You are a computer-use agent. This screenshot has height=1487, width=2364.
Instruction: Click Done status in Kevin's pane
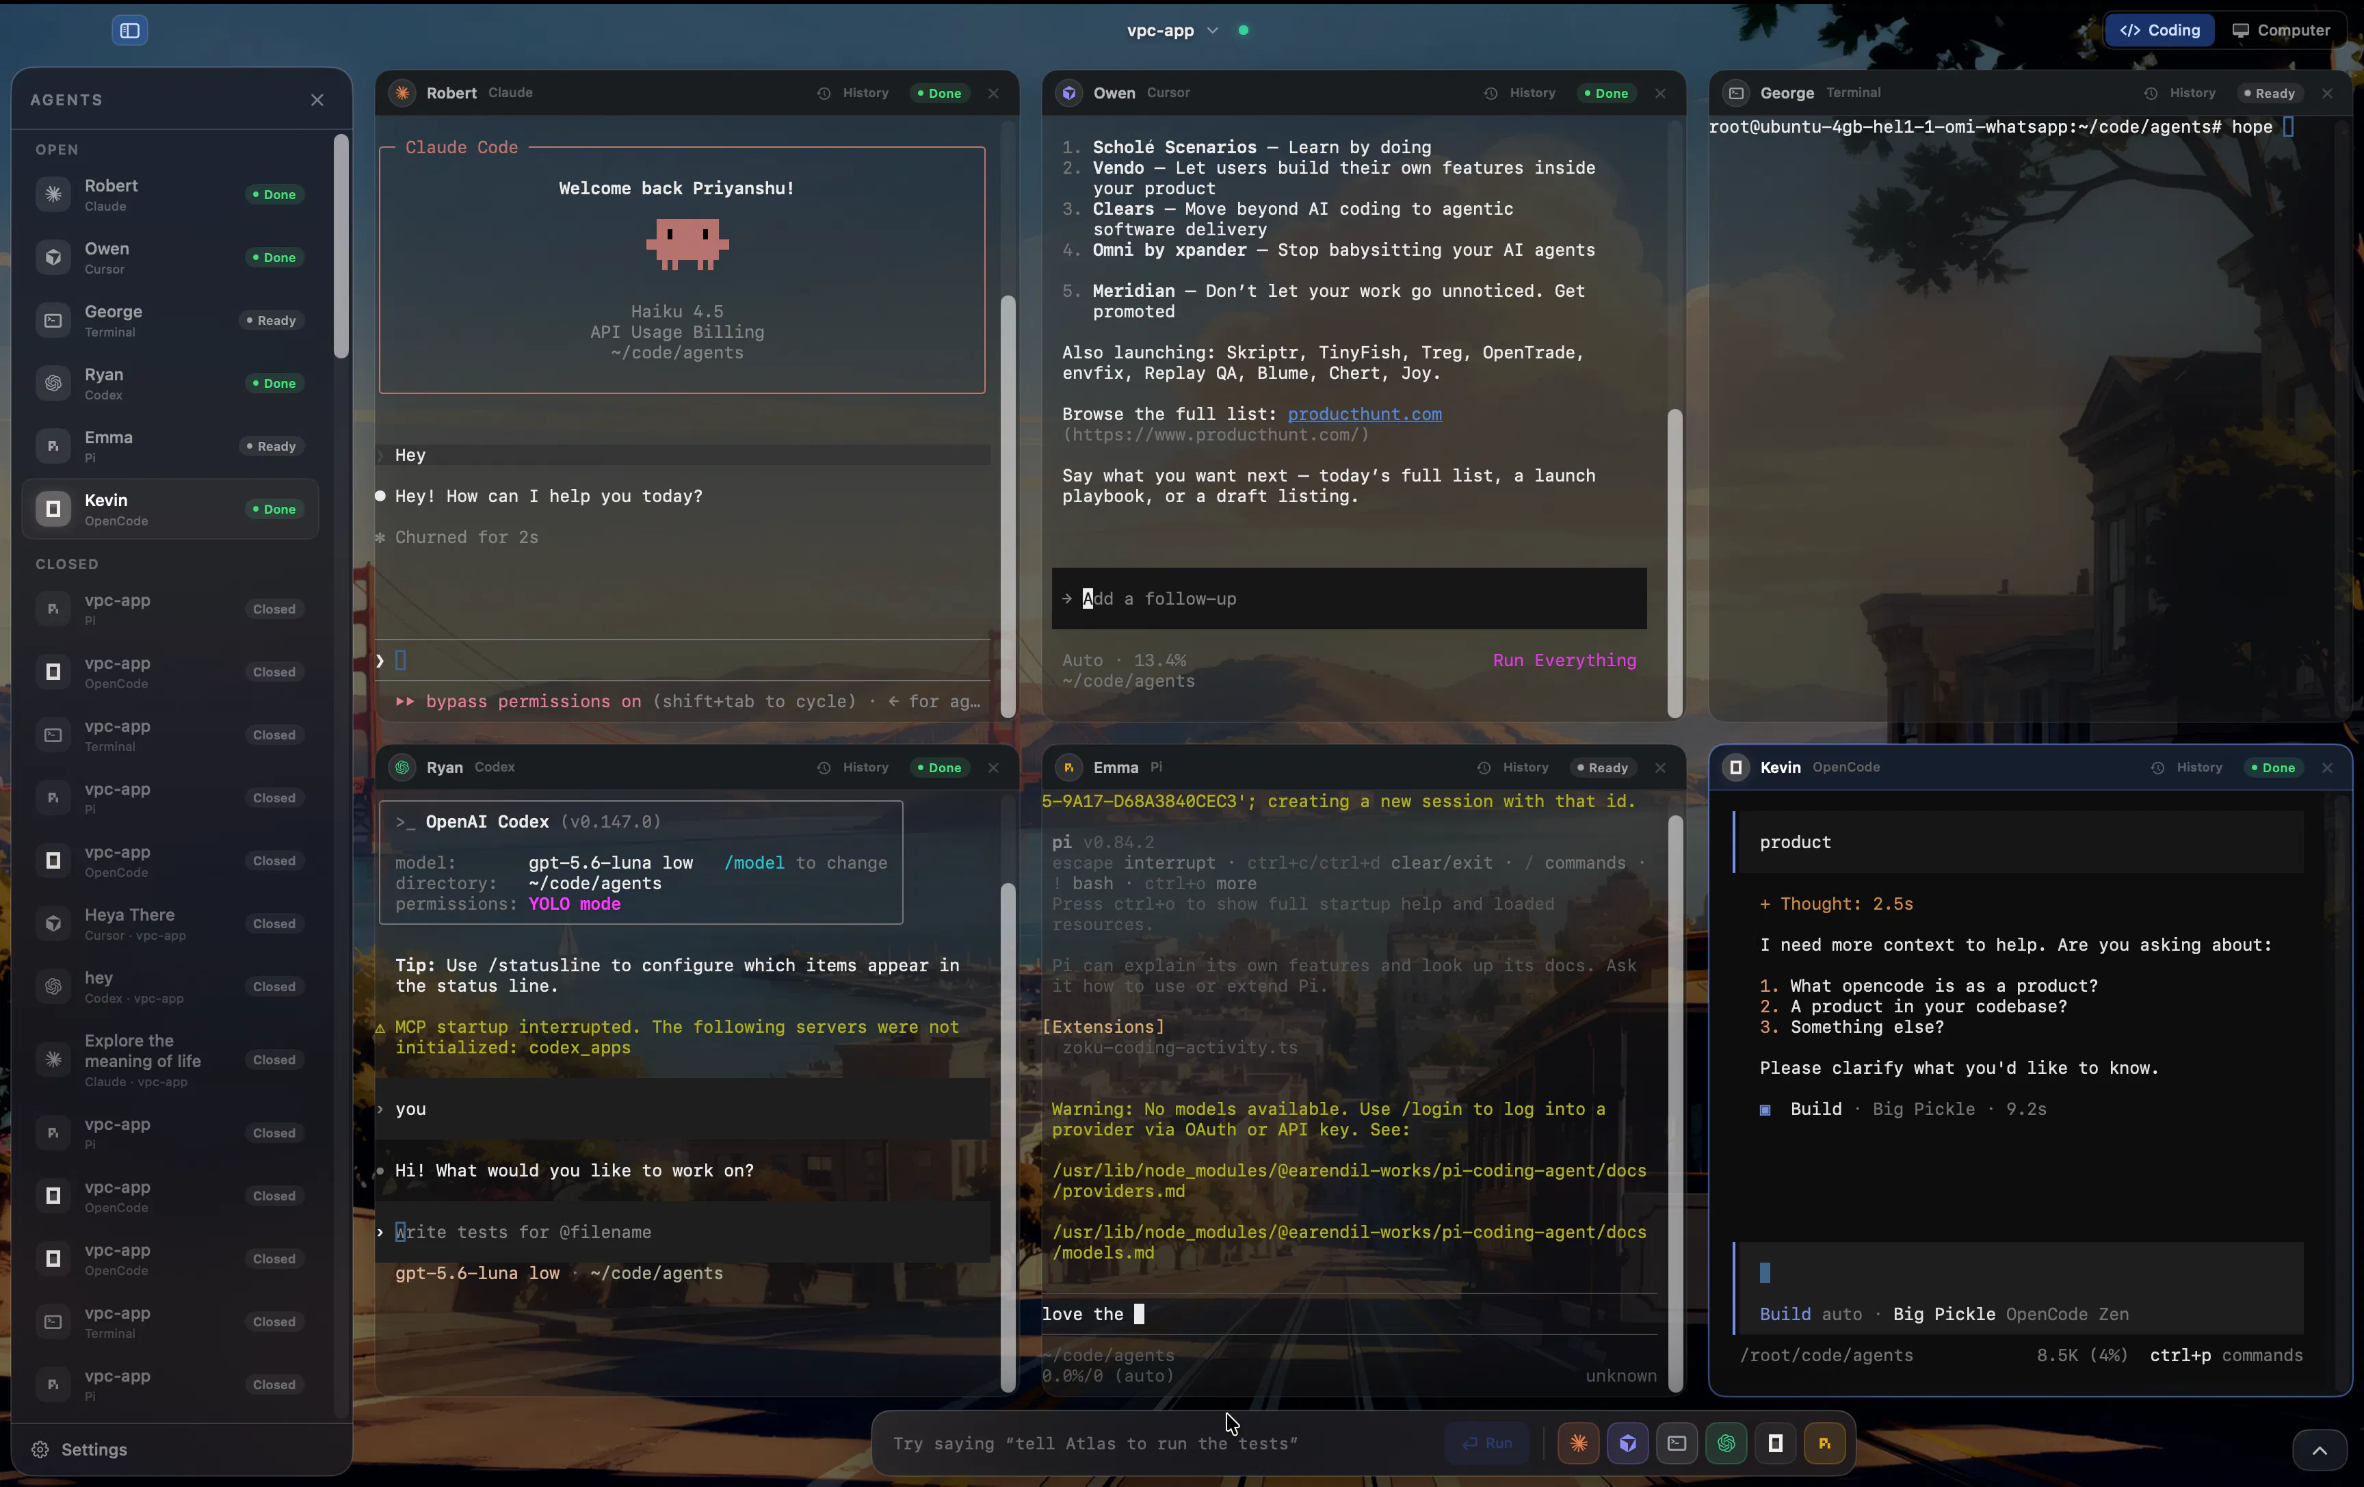(2273, 767)
